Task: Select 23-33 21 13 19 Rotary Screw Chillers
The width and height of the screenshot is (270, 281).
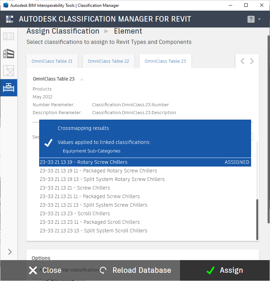Action: [x=145, y=162]
